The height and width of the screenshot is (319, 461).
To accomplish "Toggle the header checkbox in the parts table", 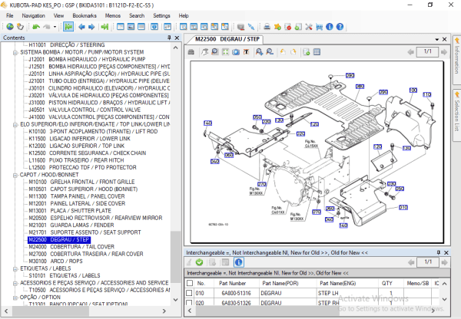I will (x=190, y=283).
